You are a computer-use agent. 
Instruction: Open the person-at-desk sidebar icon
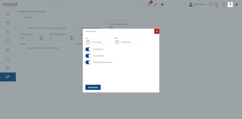pyautogui.click(x=8, y=32)
